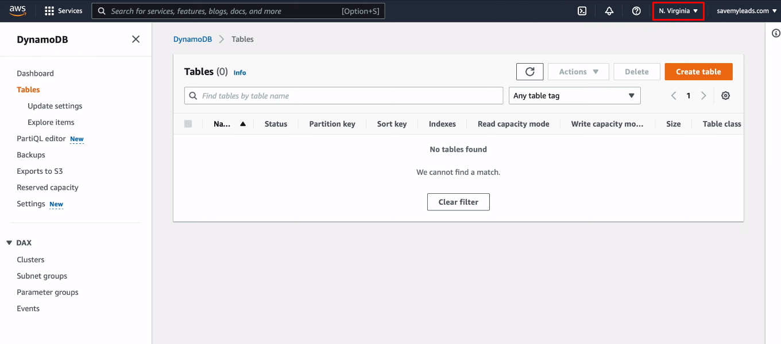Click the AWS logo home icon
The height and width of the screenshot is (344, 781).
click(17, 11)
